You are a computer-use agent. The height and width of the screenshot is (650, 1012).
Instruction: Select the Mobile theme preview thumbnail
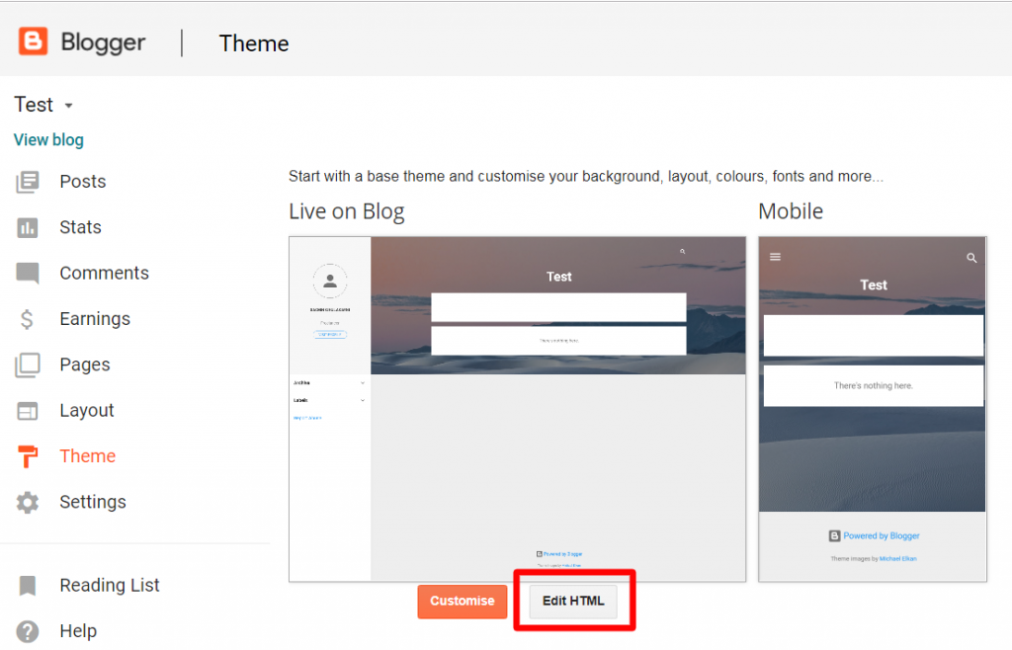pos(873,409)
